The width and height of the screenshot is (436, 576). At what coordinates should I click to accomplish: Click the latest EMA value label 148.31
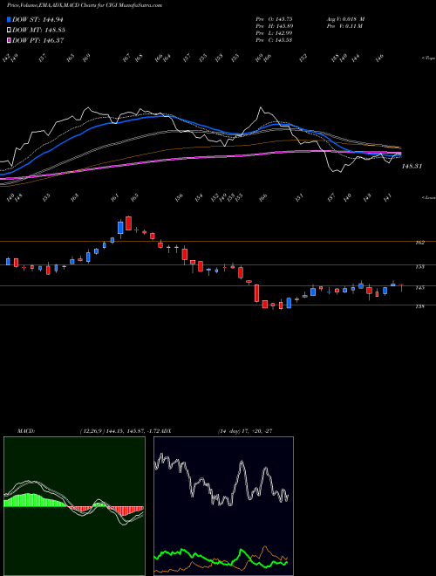point(412,167)
